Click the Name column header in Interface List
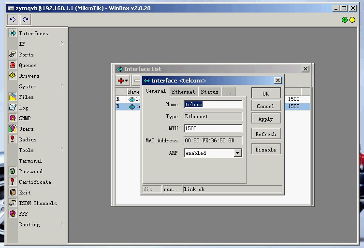 [x=134, y=92]
